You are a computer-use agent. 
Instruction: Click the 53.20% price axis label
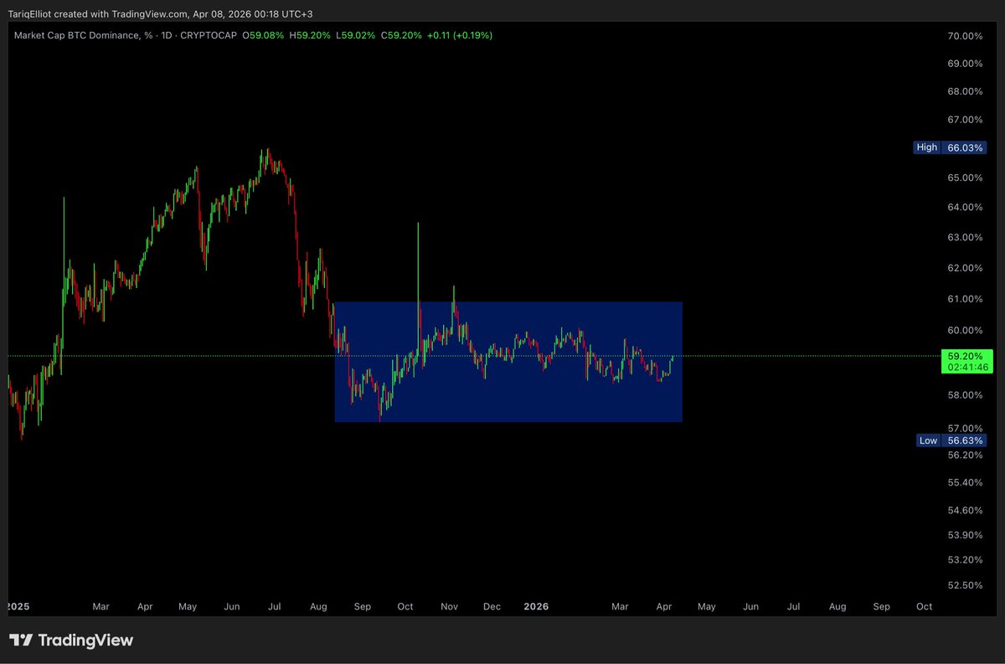[x=964, y=559]
